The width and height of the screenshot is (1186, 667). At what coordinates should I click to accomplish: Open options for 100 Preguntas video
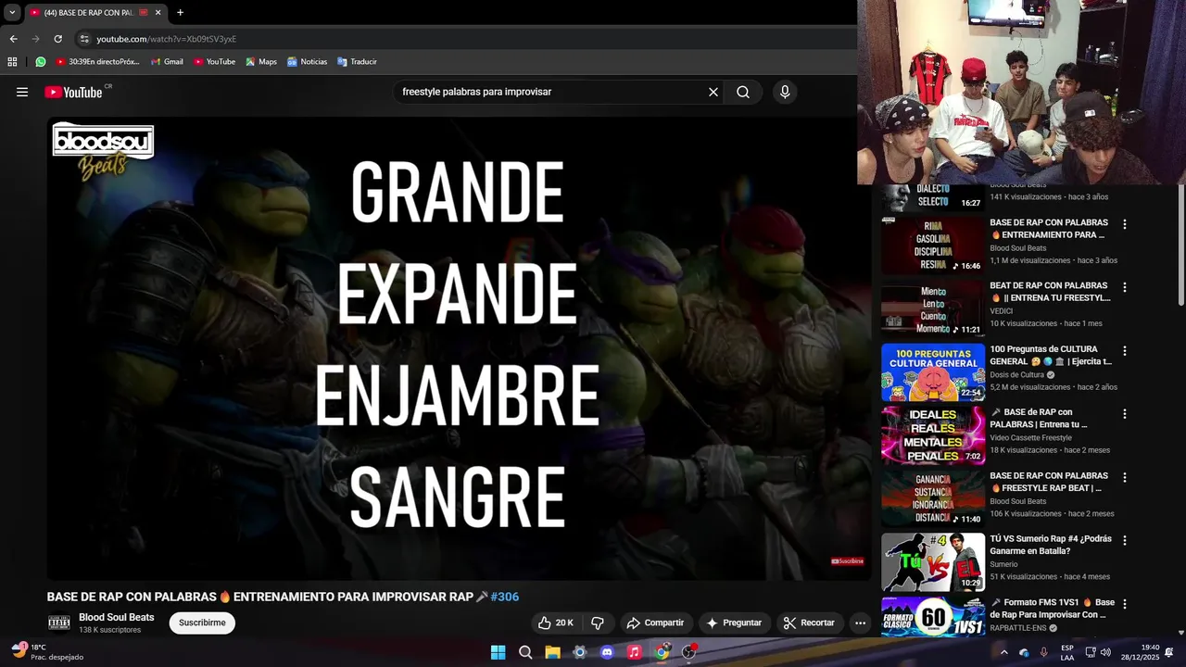pyautogui.click(x=1125, y=351)
